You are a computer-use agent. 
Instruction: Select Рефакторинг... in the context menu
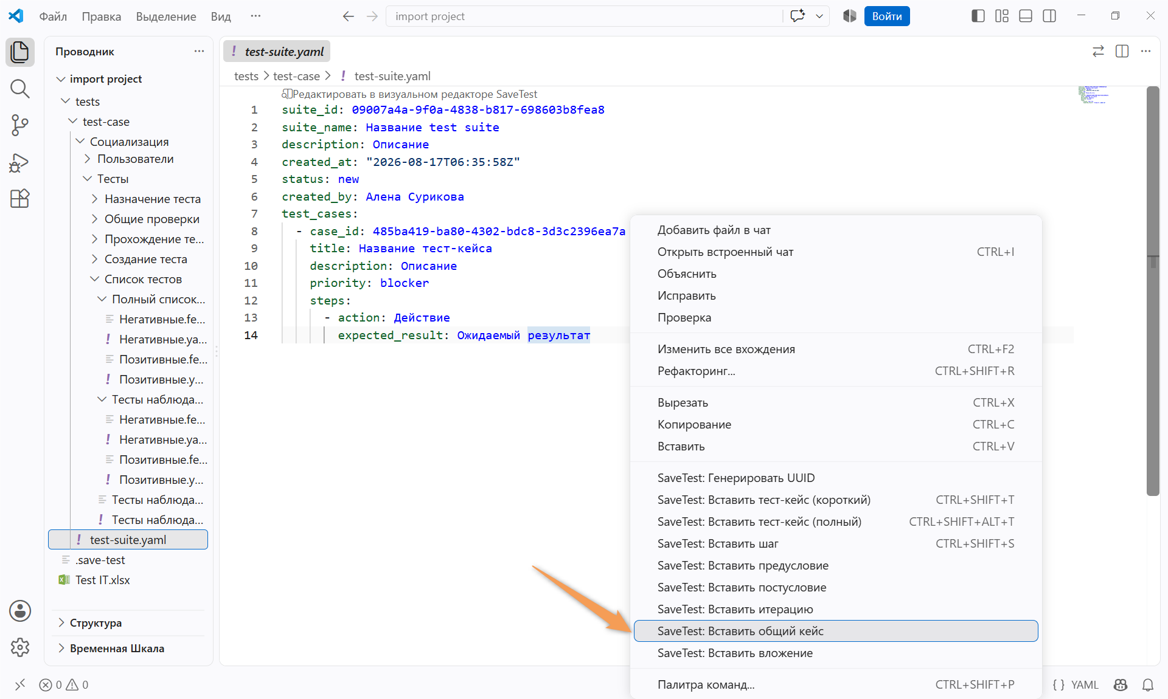click(836, 371)
